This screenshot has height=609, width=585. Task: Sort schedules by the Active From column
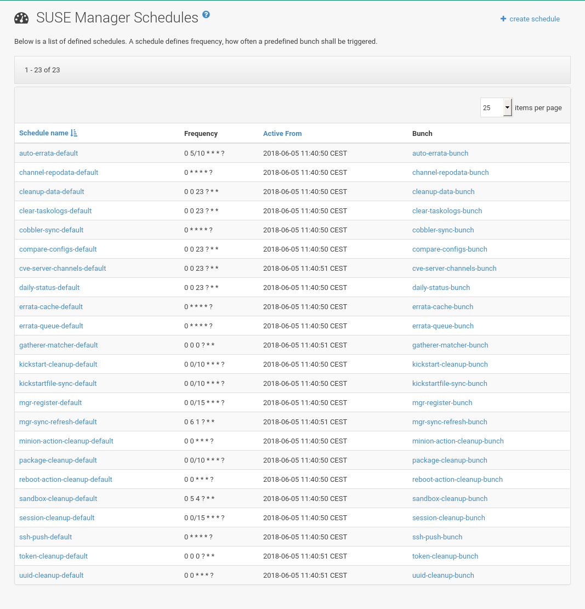click(282, 133)
